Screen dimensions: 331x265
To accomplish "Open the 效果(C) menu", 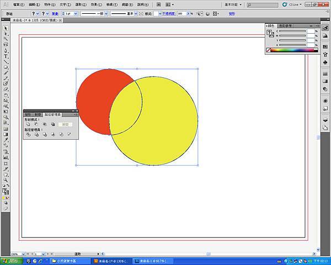I will [x=95, y=4].
